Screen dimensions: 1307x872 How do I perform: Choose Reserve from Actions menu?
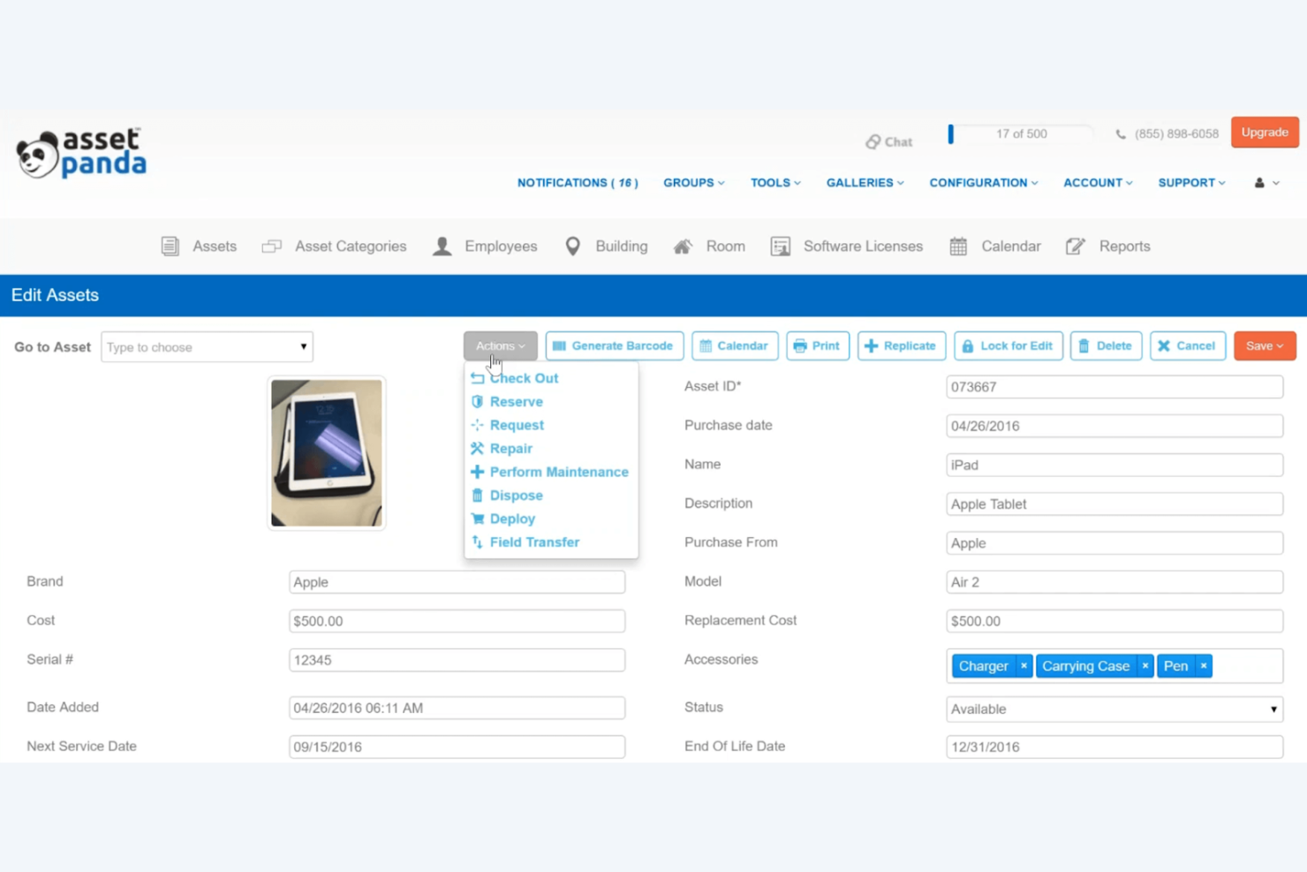(517, 402)
